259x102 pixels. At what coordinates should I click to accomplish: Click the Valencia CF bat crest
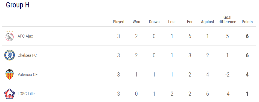tap(10, 74)
